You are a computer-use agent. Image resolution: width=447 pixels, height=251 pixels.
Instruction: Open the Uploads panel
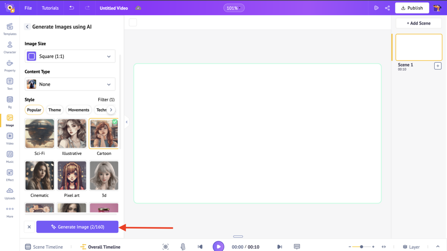coord(10,193)
